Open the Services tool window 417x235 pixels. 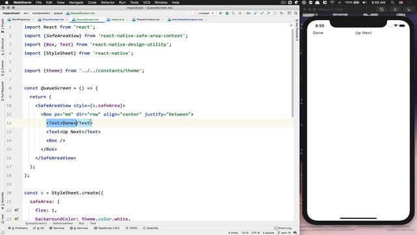pyautogui.click(x=79, y=228)
